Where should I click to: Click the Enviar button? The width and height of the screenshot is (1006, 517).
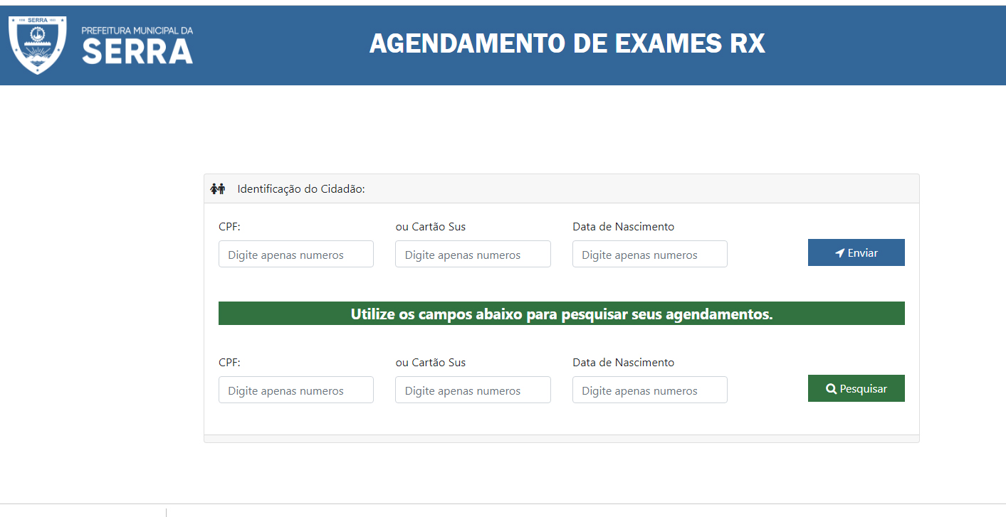[x=856, y=252]
